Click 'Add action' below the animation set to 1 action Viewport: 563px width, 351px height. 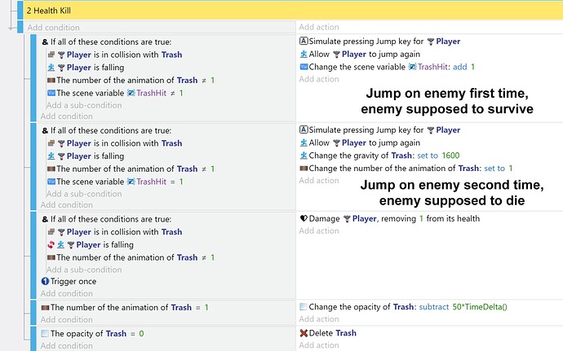click(319, 181)
